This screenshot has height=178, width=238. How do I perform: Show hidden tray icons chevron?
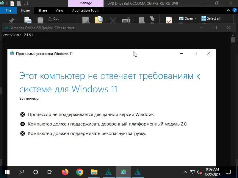(185, 172)
